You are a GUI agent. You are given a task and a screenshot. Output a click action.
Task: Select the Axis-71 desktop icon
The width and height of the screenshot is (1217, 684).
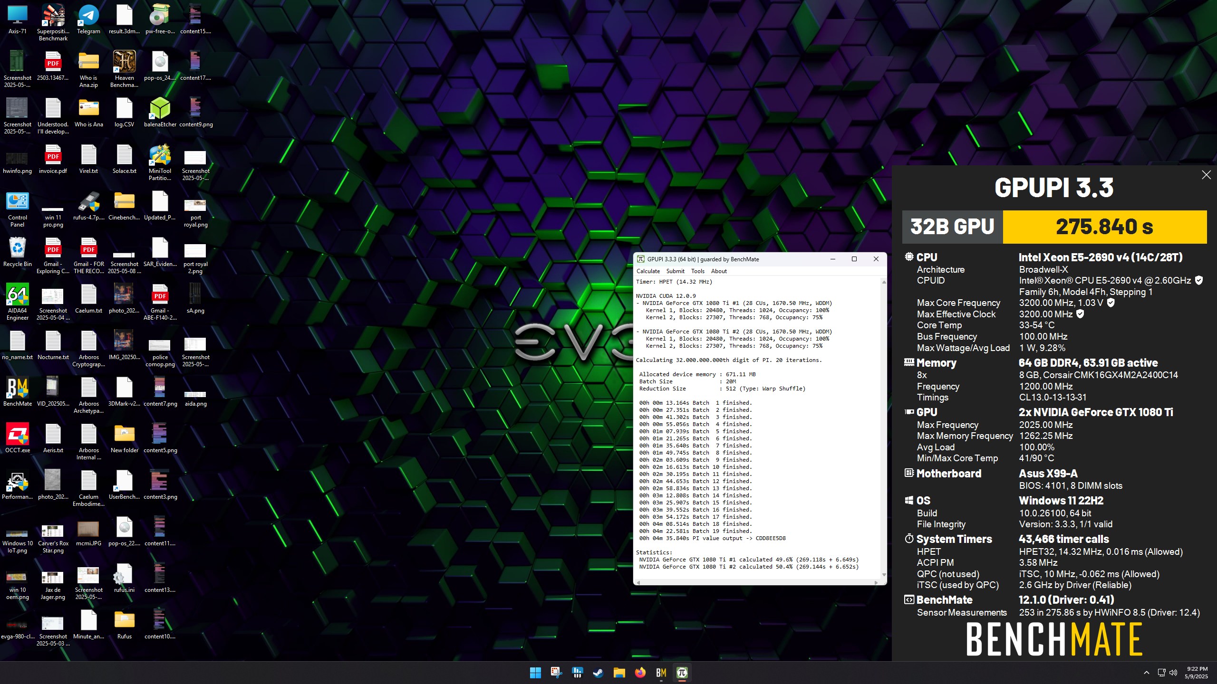coord(18,19)
